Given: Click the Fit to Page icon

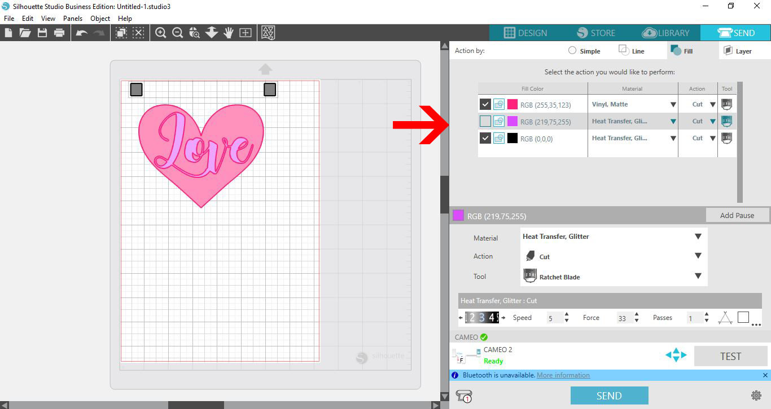Looking at the screenshot, I should click(246, 33).
